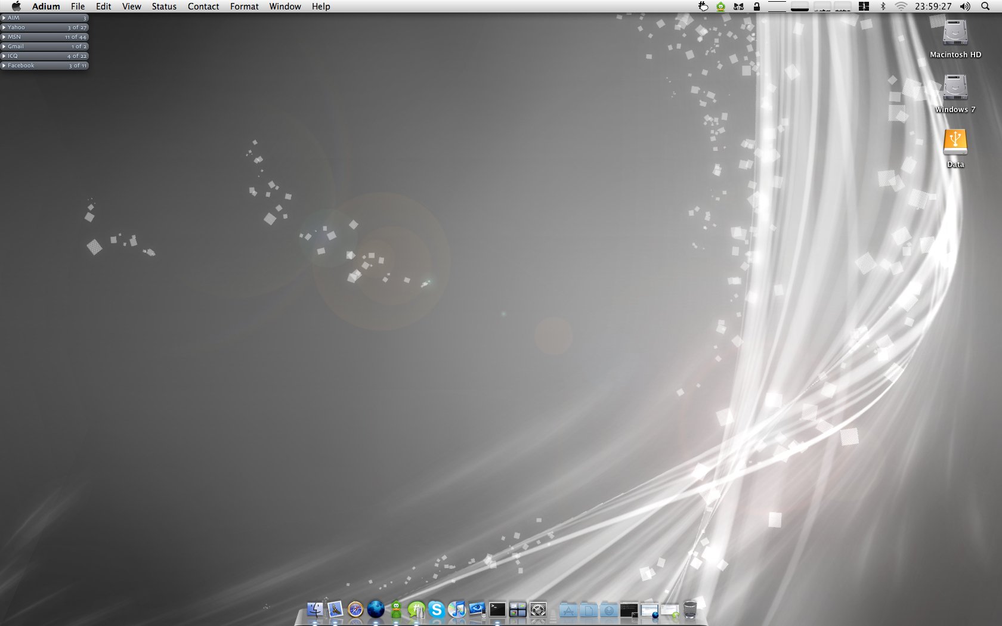Launch Terminal from the dock
The image size is (1002, 626).
(497, 609)
